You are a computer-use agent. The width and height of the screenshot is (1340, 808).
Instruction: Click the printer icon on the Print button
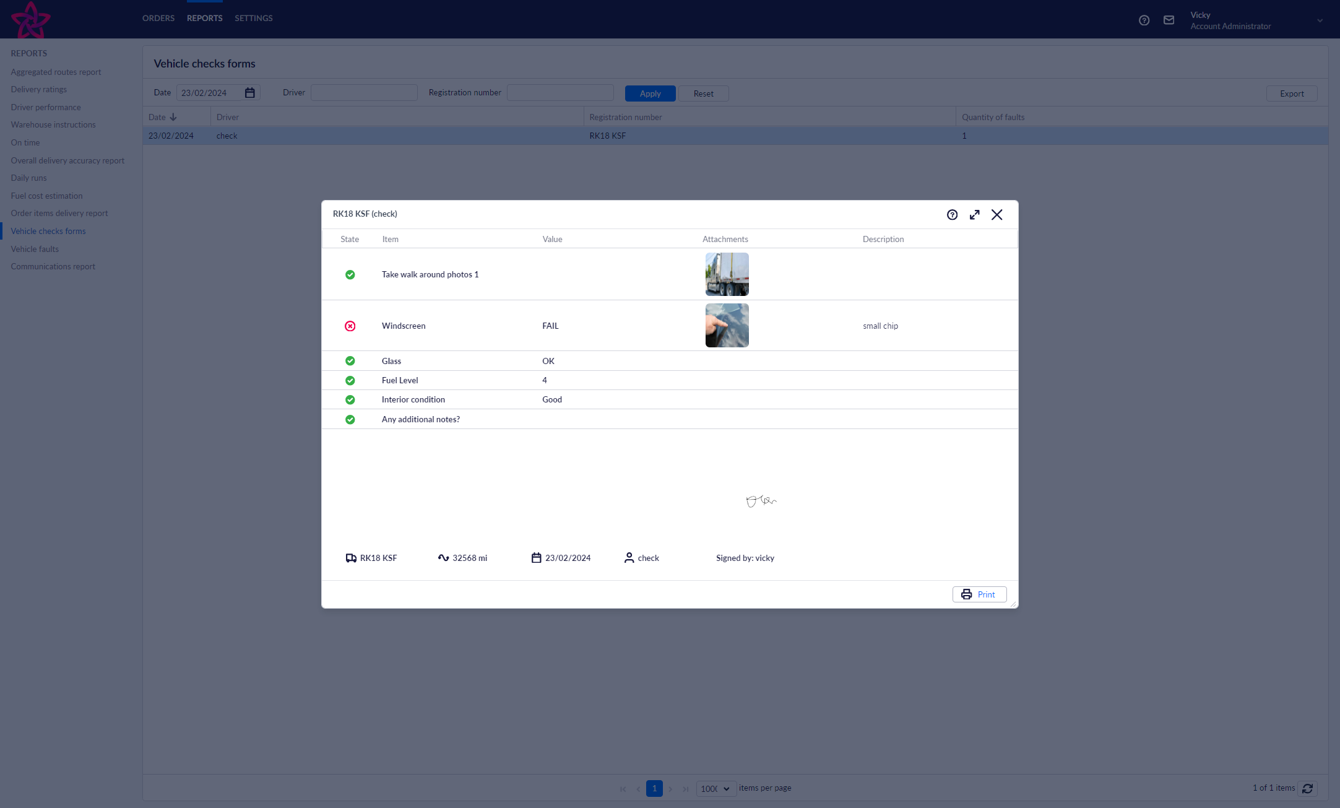[x=966, y=594]
